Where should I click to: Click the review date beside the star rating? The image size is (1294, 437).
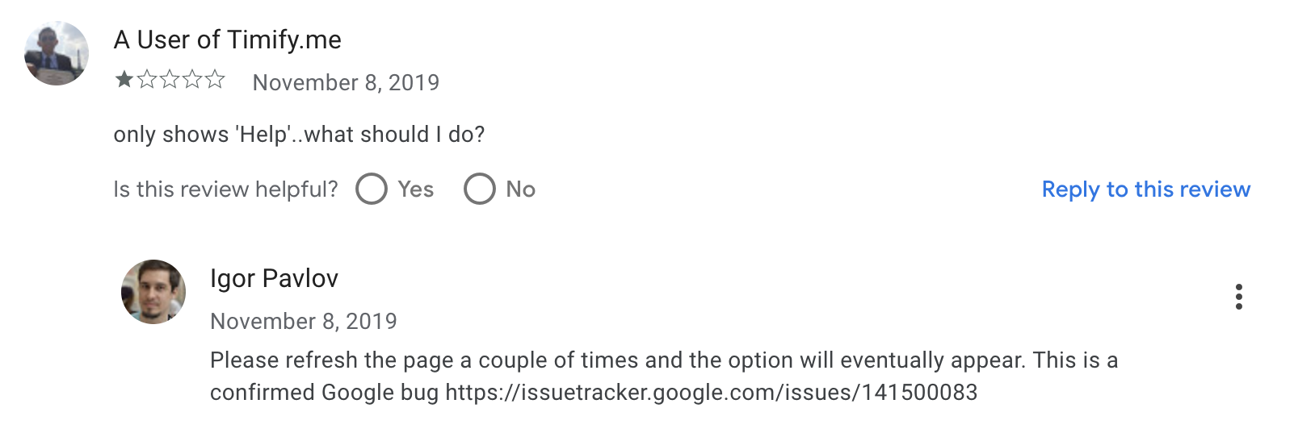tap(346, 82)
